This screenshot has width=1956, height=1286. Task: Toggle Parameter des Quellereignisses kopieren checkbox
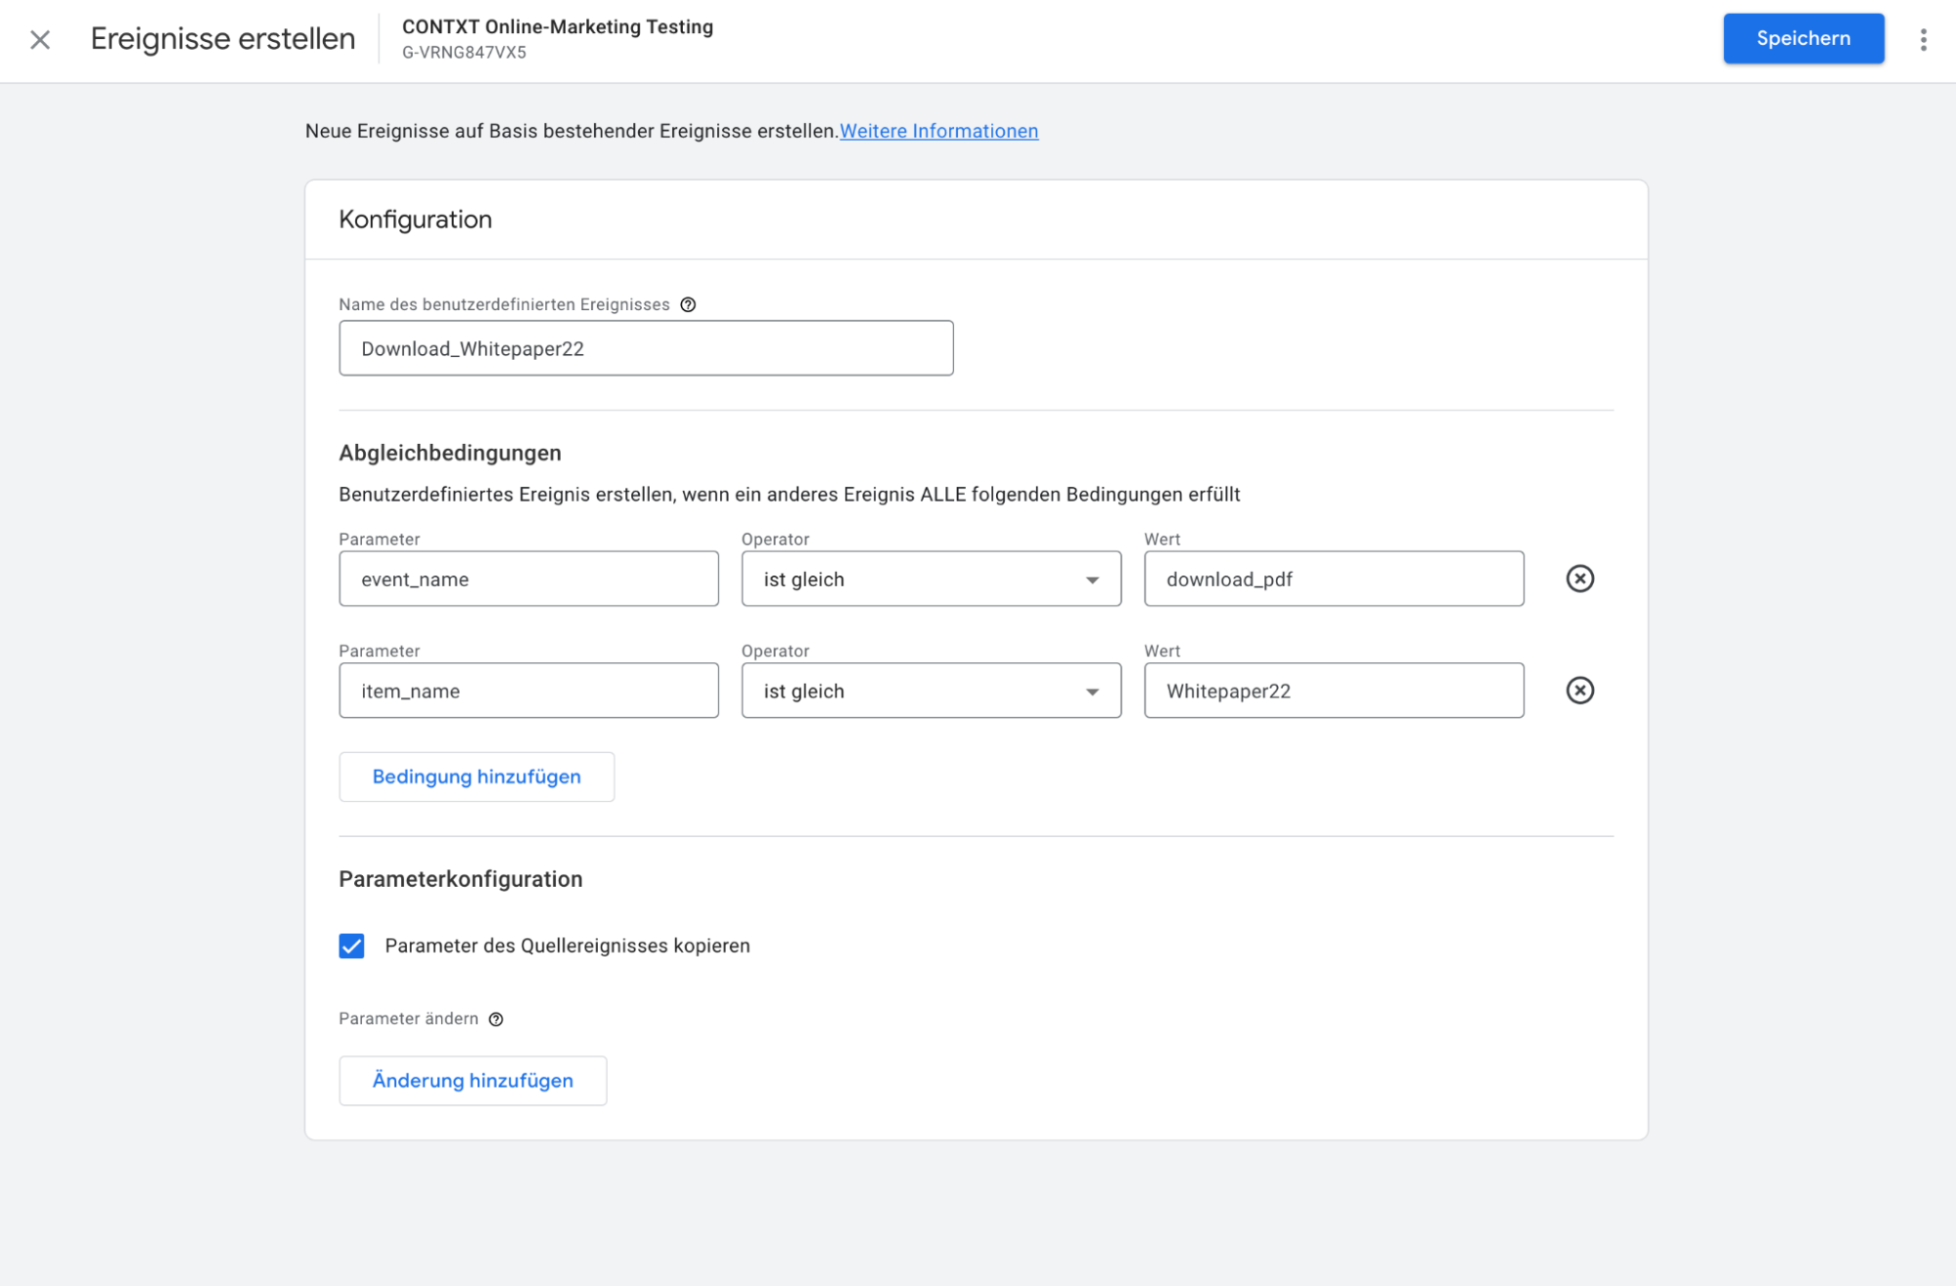[x=351, y=946]
